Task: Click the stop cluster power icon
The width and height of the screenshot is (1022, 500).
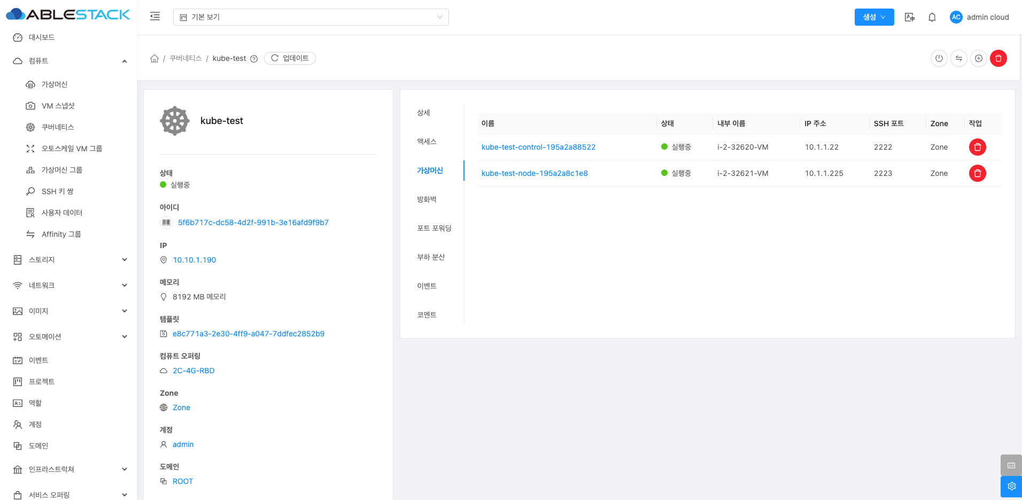Action: click(x=939, y=58)
